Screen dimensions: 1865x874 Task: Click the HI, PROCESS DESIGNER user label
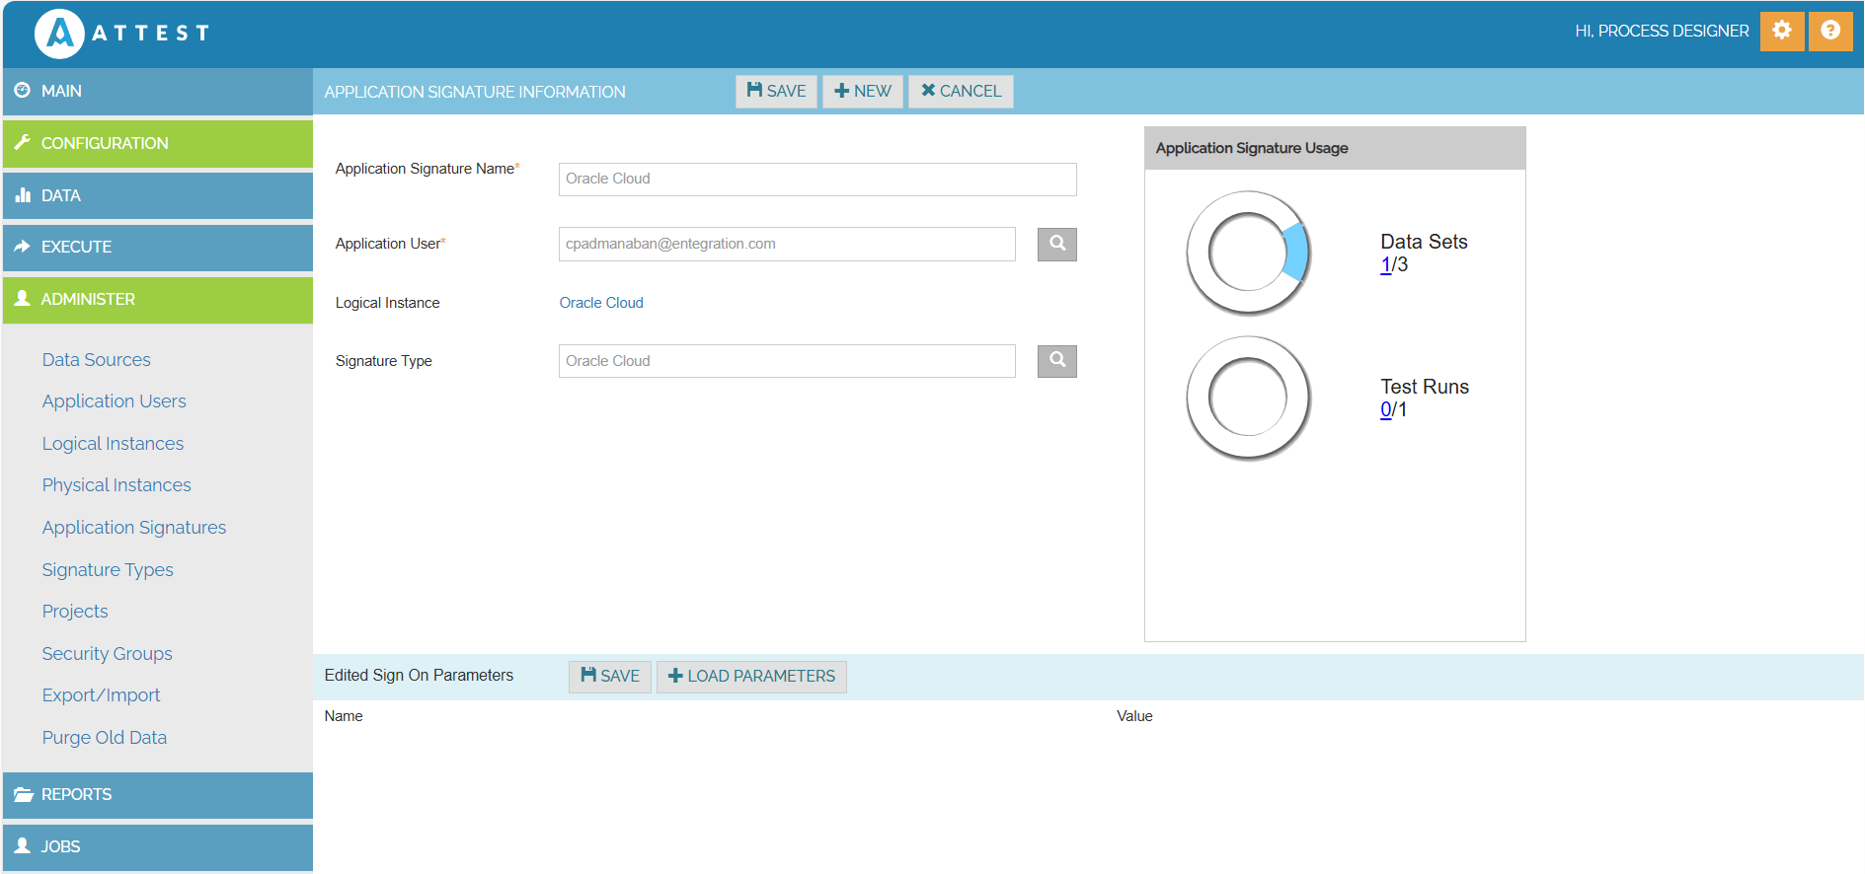pyautogui.click(x=1662, y=32)
